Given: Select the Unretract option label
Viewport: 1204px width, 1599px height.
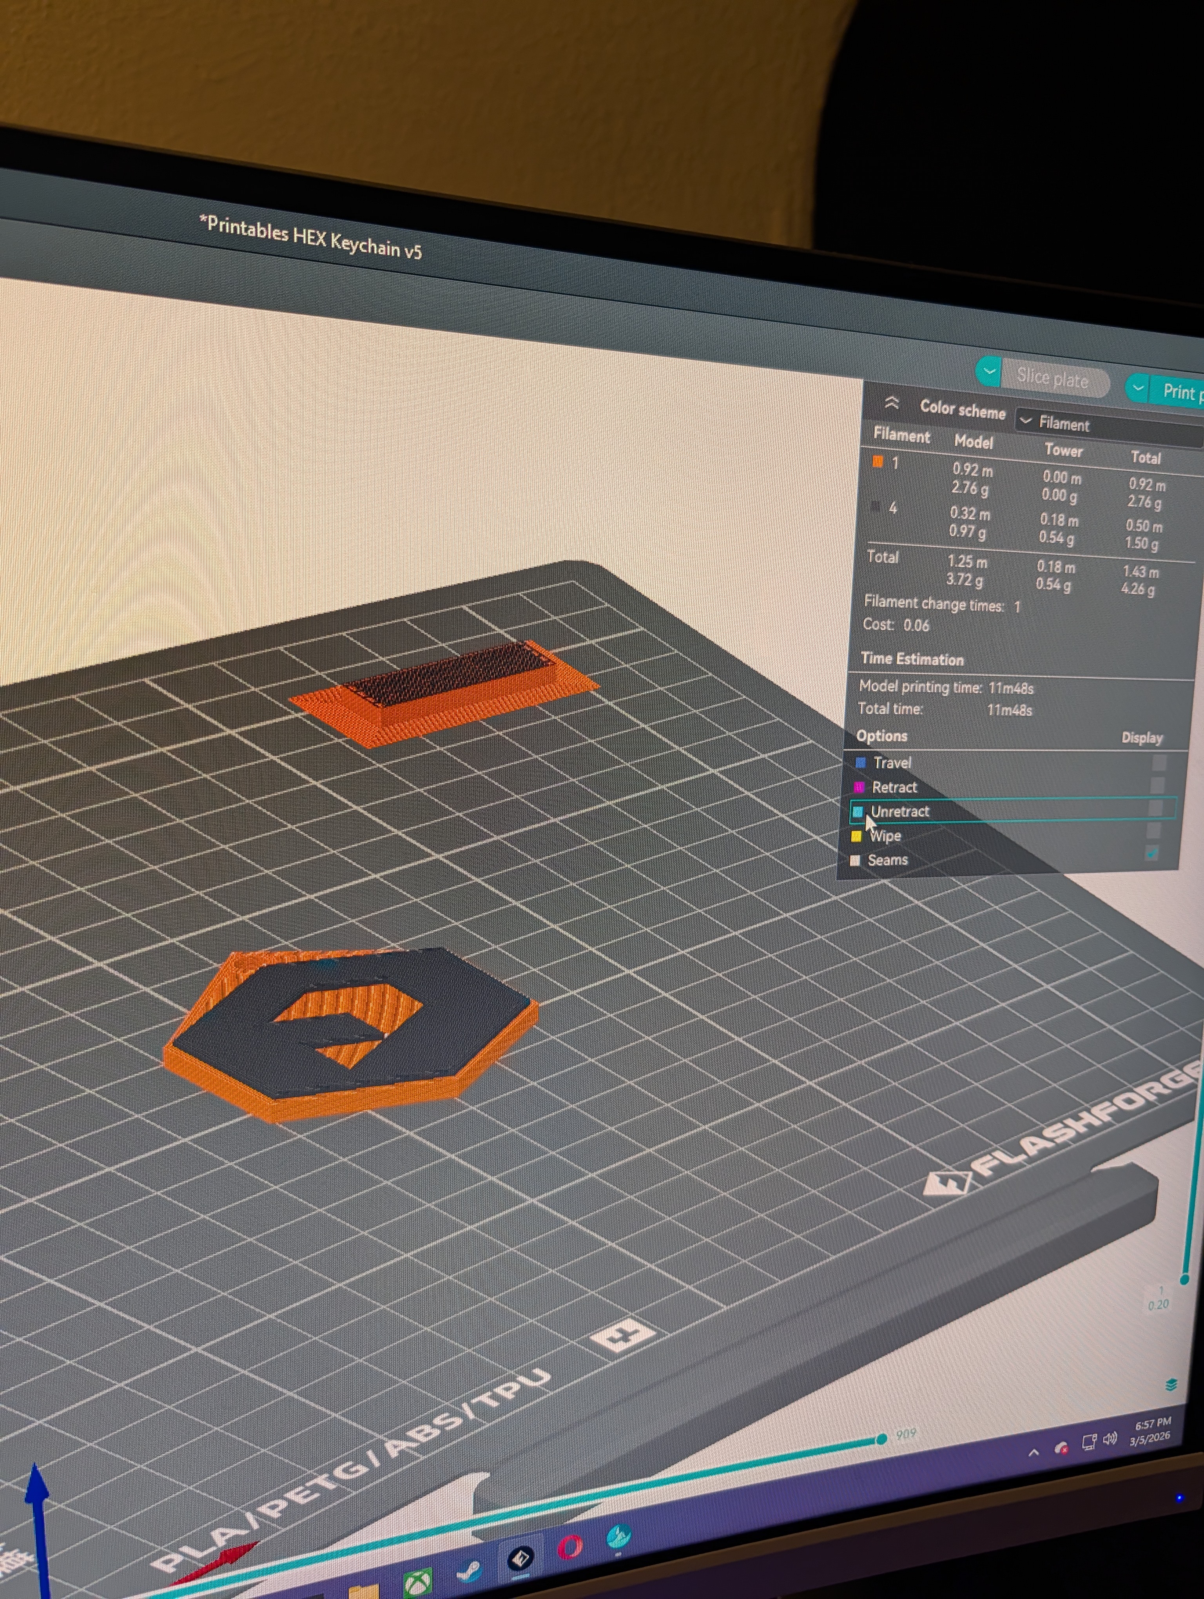Looking at the screenshot, I should coord(900,811).
